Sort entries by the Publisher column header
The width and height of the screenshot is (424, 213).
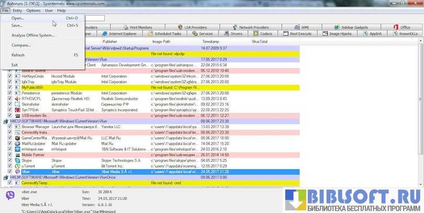coord(110,41)
